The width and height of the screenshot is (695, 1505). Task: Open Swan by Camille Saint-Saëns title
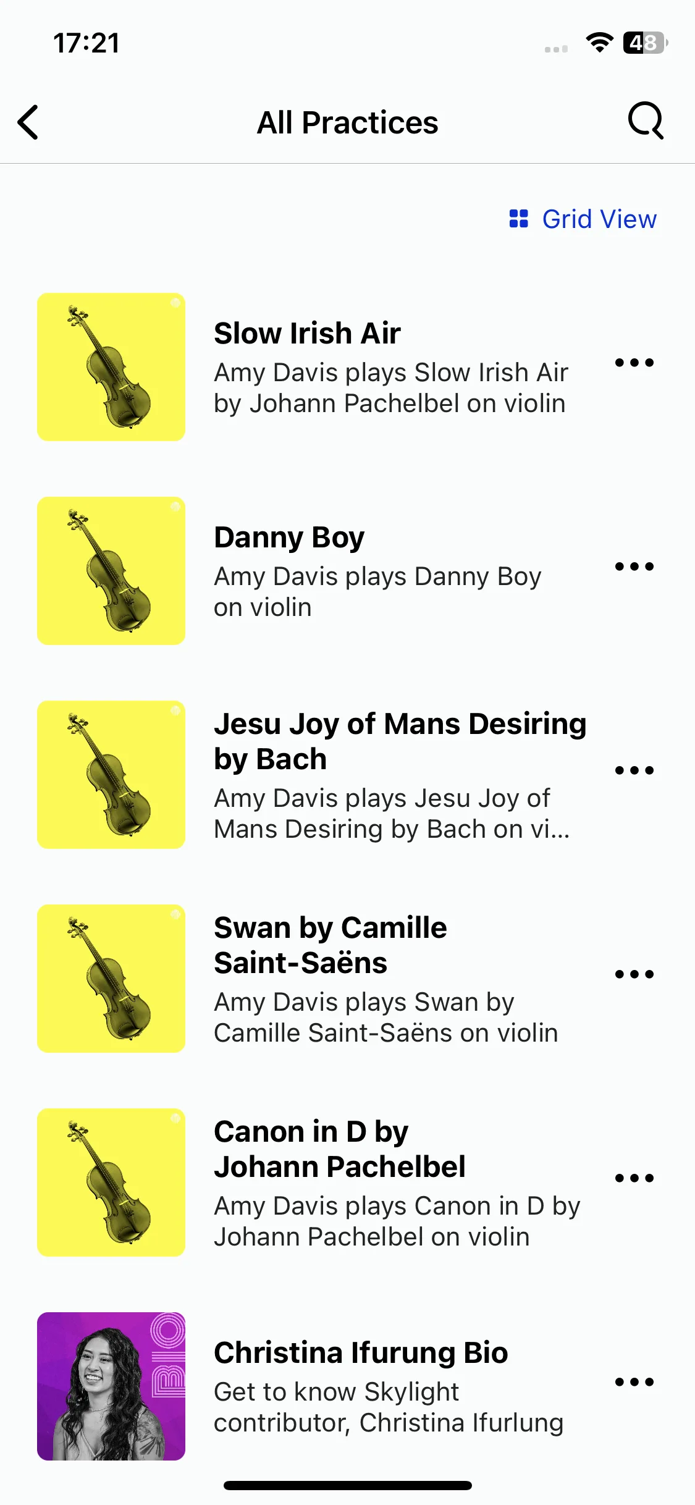click(x=331, y=945)
